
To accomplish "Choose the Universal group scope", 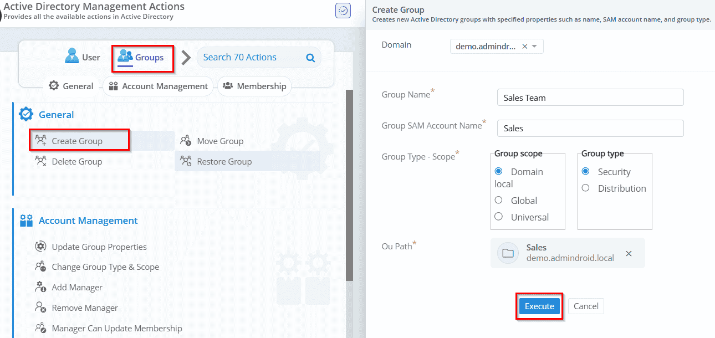I will [498, 217].
